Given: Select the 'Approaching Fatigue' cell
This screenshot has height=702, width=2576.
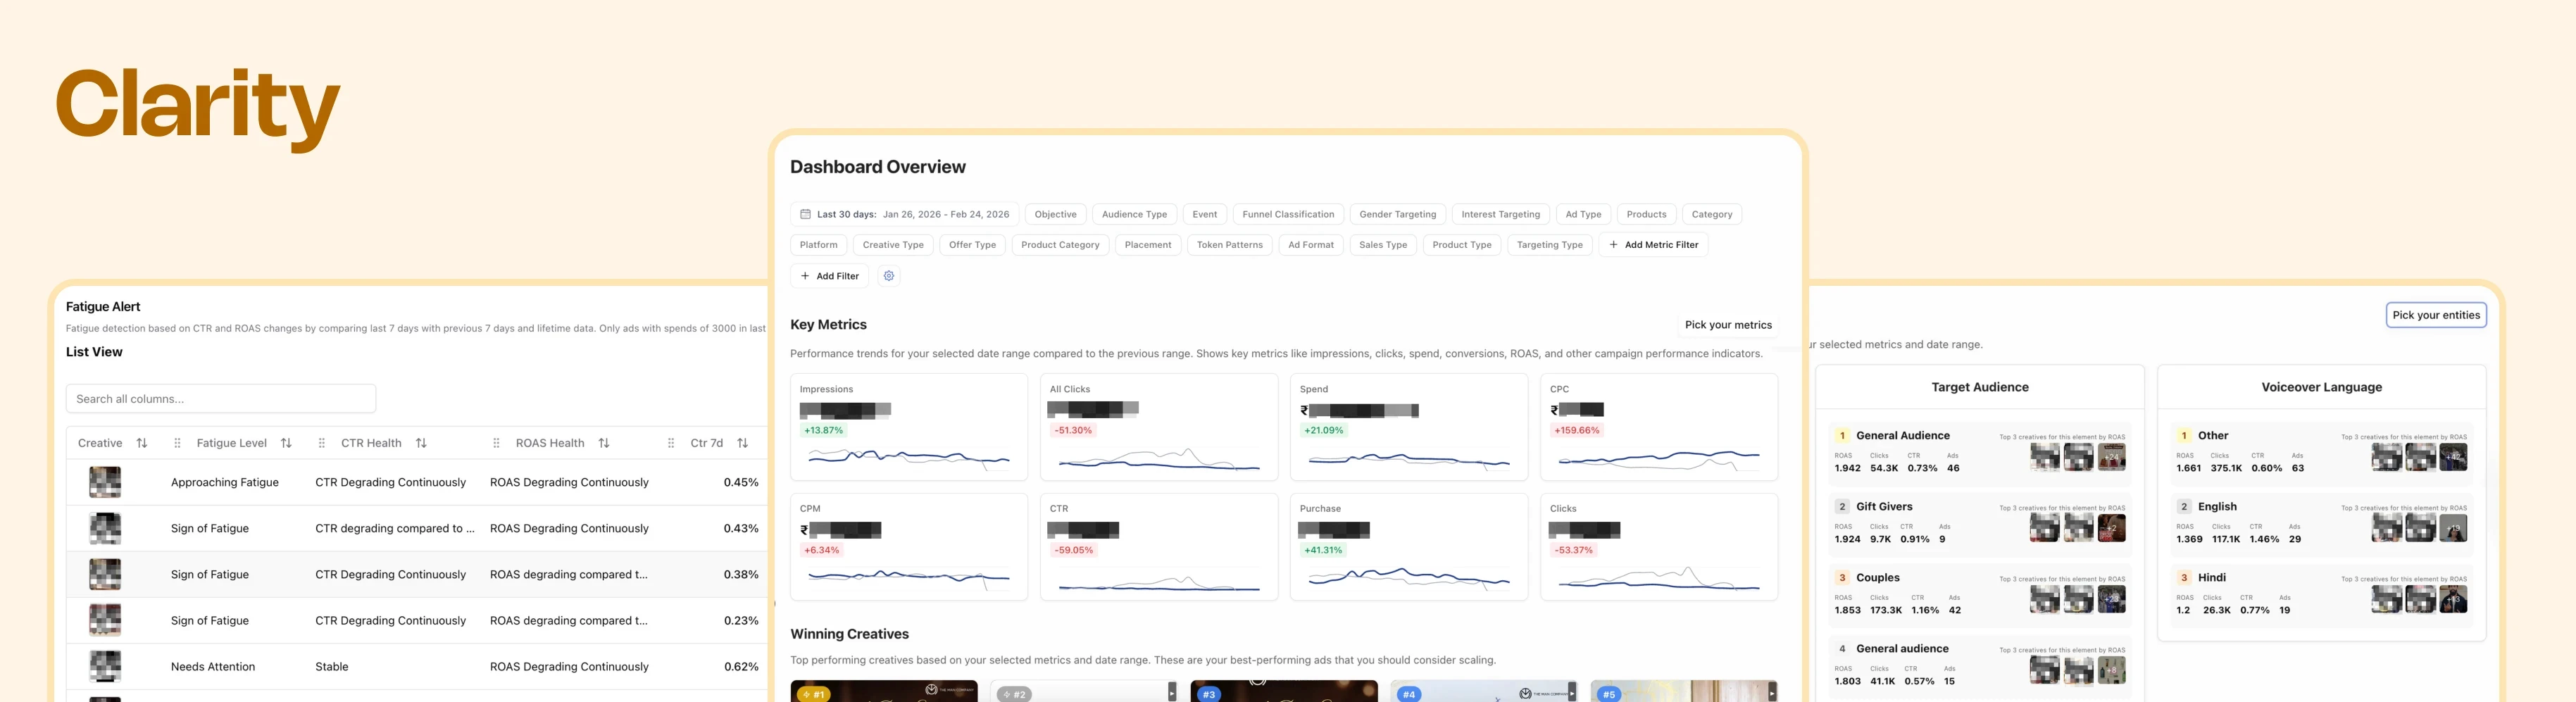Looking at the screenshot, I should (225, 482).
